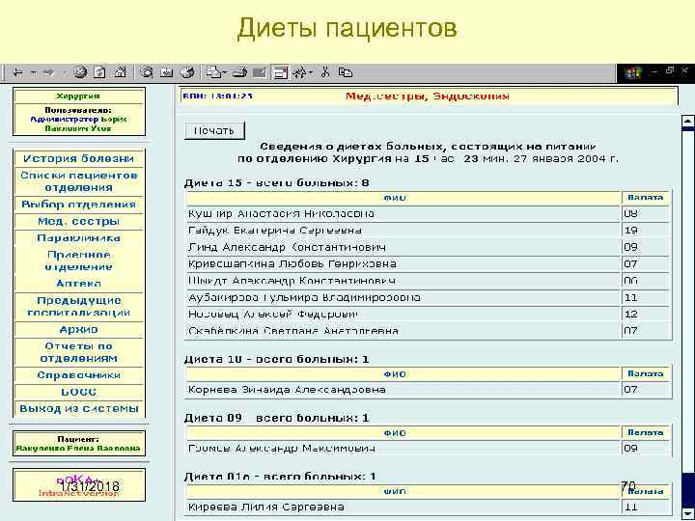Click the Диета 09 section heading

point(277,418)
